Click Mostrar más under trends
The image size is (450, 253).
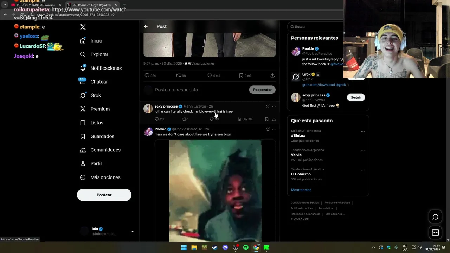[x=301, y=190]
